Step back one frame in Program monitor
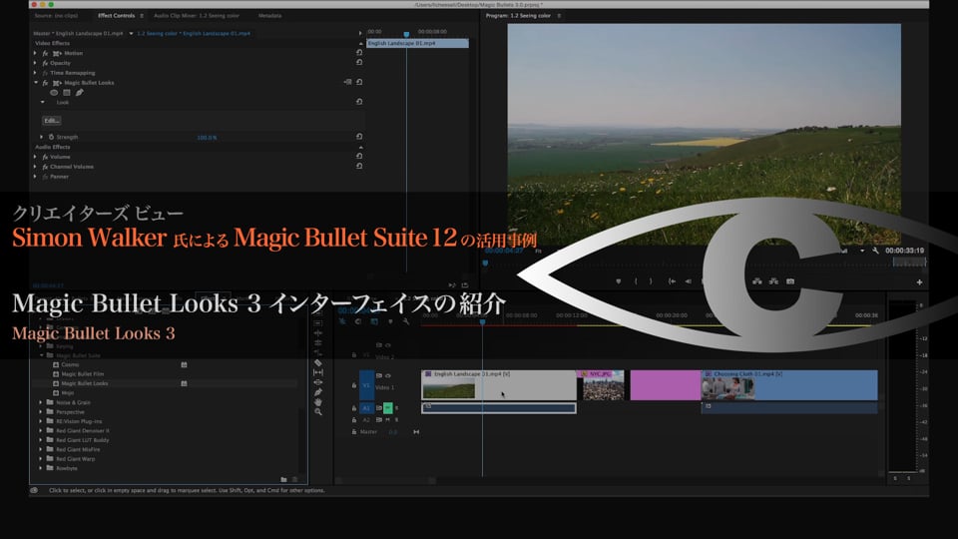This screenshot has width=958, height=539. (688, 281)
